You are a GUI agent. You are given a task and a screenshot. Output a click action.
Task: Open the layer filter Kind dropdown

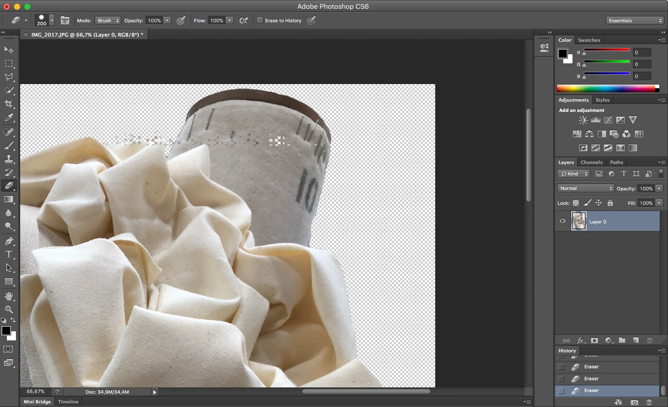573,174
